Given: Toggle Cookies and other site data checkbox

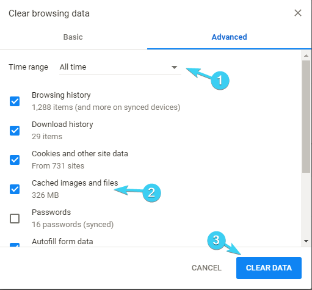Looking at the screenshot, I should click(15, 160).
